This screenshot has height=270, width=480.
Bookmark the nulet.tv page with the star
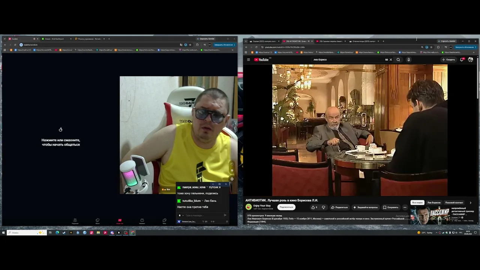pos(190,45)
